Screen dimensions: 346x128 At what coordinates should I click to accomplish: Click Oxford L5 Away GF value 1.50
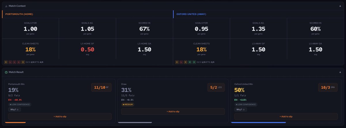[258, 49]
